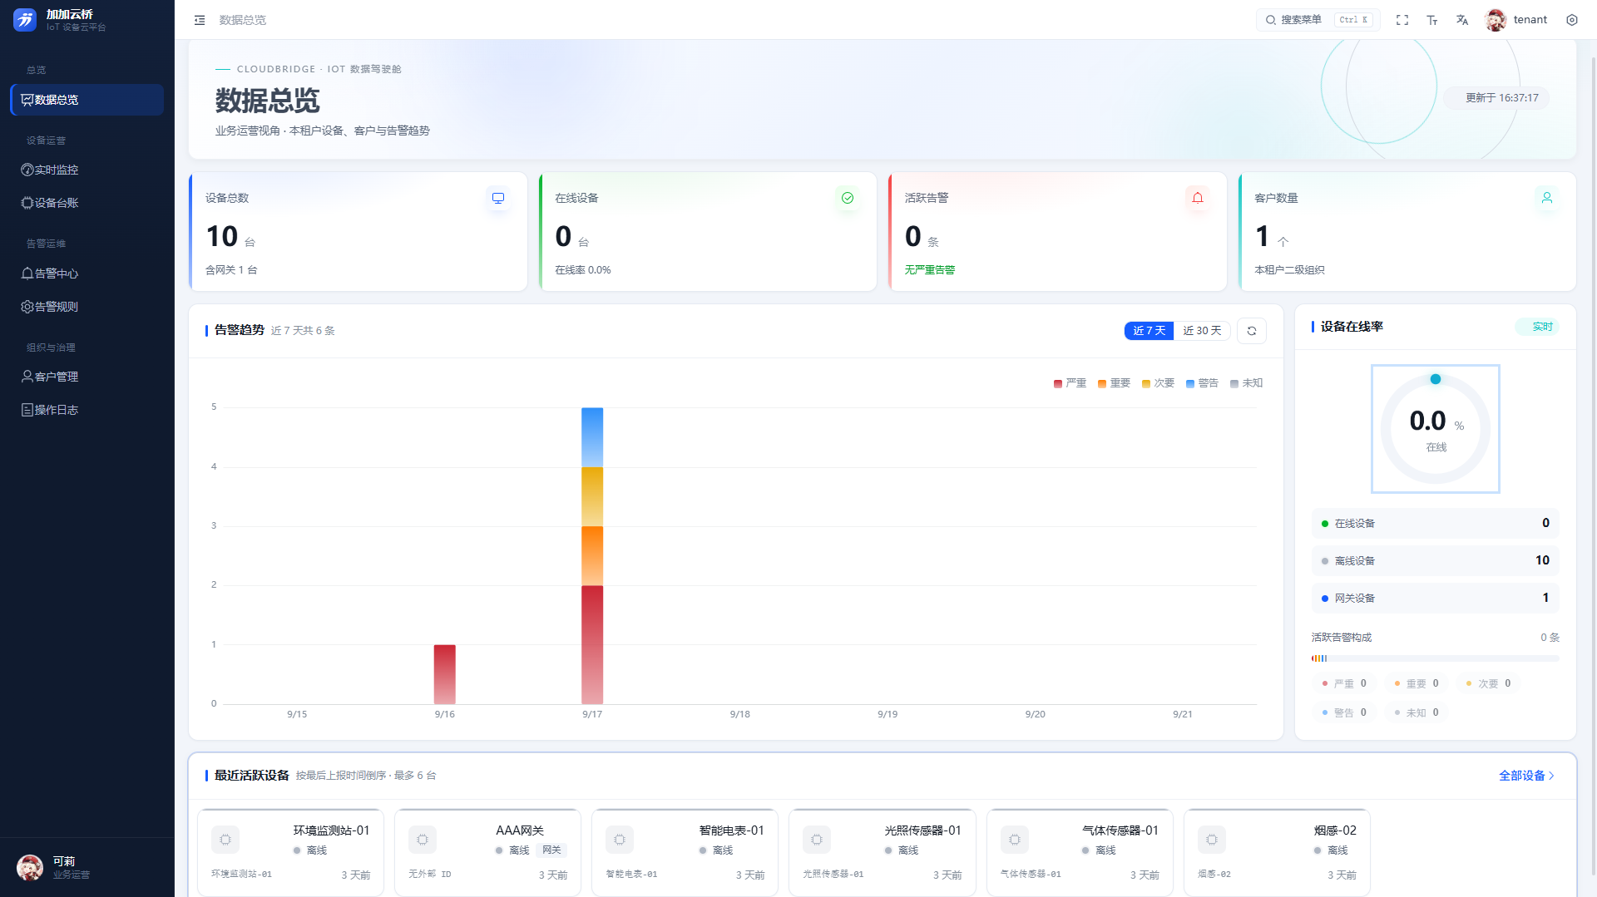Click chip icon on 光照传感器-01 card

pos(817,840)
